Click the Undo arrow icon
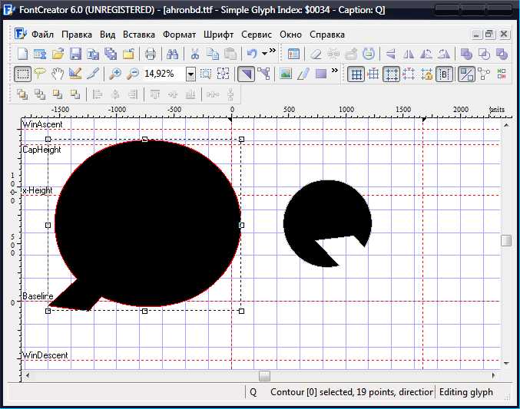This screenshot has height=409, width=520. pyautogui.click(x=252, y=54)
